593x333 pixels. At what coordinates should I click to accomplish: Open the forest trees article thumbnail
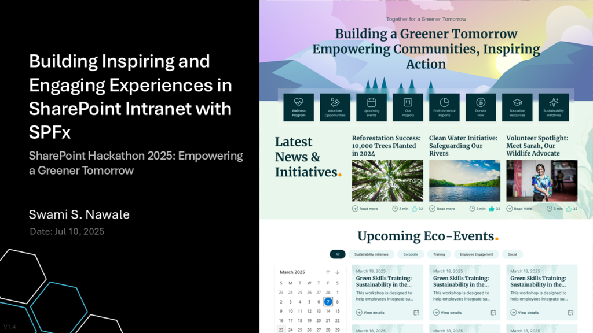click(x=387, y=181)
